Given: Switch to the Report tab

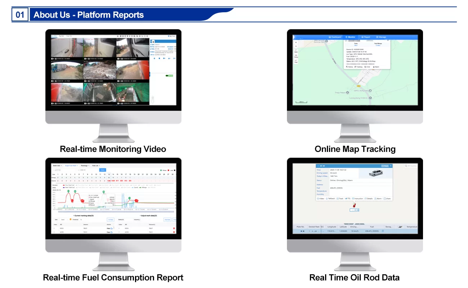Looking at the screenshot, I should coord(366,37).
